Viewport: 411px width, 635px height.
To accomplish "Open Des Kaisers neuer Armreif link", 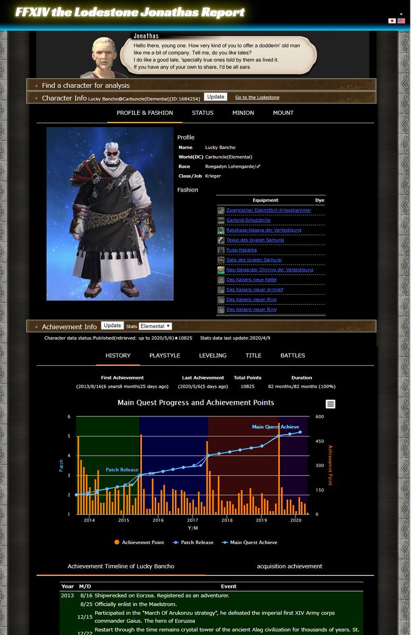I will coord(255,290).
